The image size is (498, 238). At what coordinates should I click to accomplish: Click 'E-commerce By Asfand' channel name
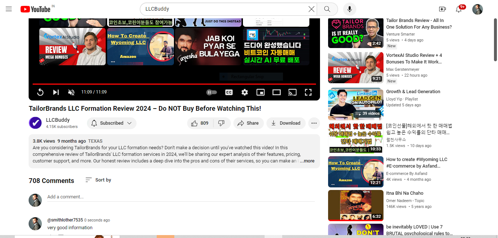[407, 173]
